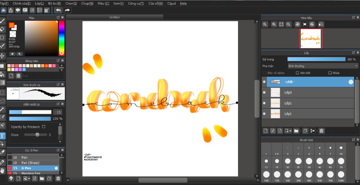
Task: Zoom out using the navigator magnifier minus
Action: tap(288, 24)
